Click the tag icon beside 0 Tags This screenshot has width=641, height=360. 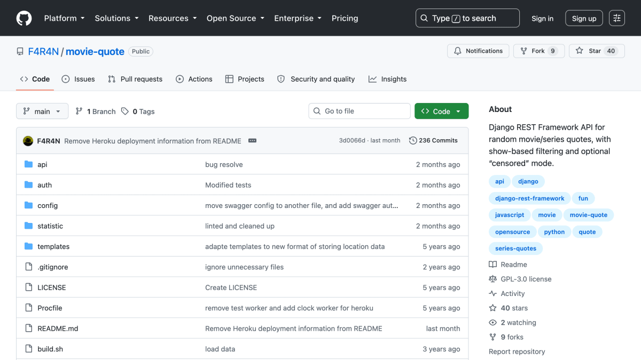(125, 111)
